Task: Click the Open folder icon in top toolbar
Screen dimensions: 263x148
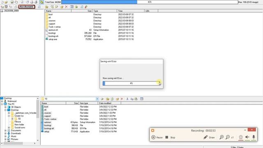Action: pos(6,2)
